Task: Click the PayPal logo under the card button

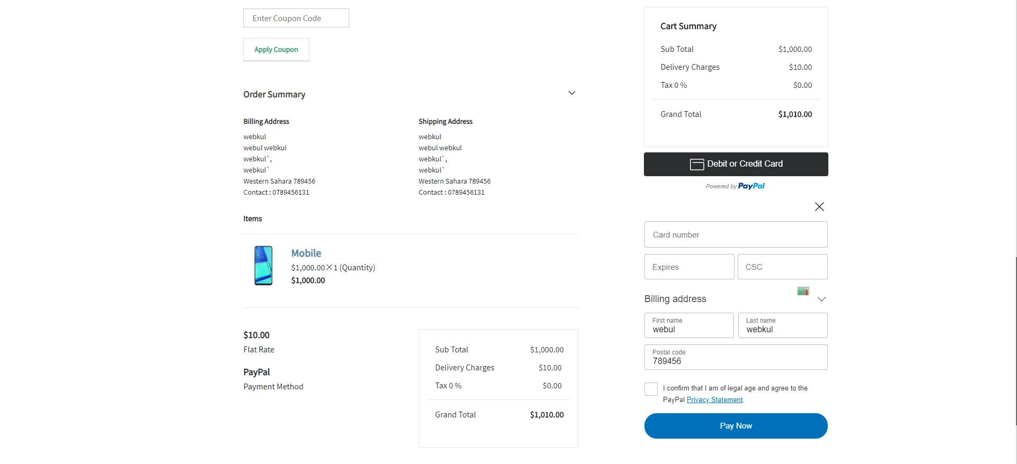Action: (x=751, y=186)
